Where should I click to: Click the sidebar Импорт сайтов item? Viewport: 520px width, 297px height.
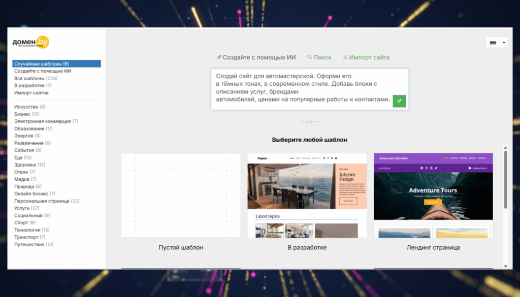pyautogui.click(x=31, y=93)
